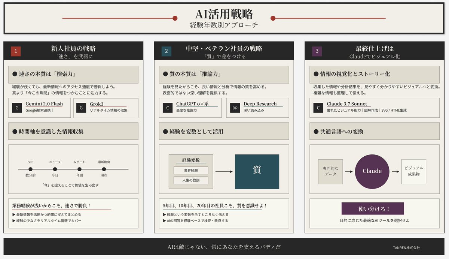The image size is (449, 259).
Task: Click the AI活用戦略 main title
Action: [224, 14]
